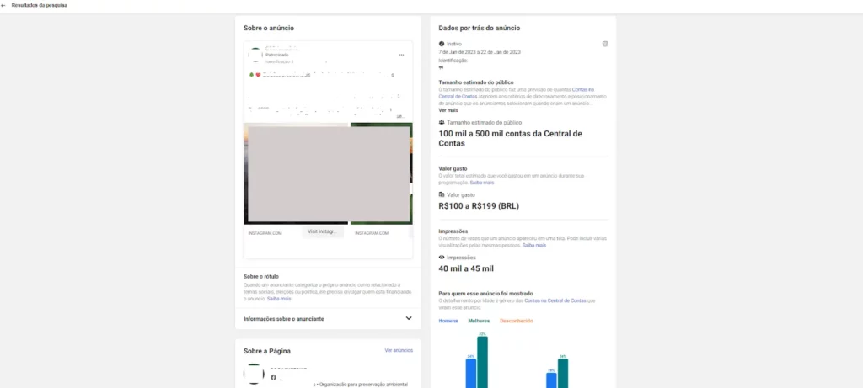The width and height of the screenshot is (863, 388).
Task: Click the green 24% chart bar
Action: (562, 373)
